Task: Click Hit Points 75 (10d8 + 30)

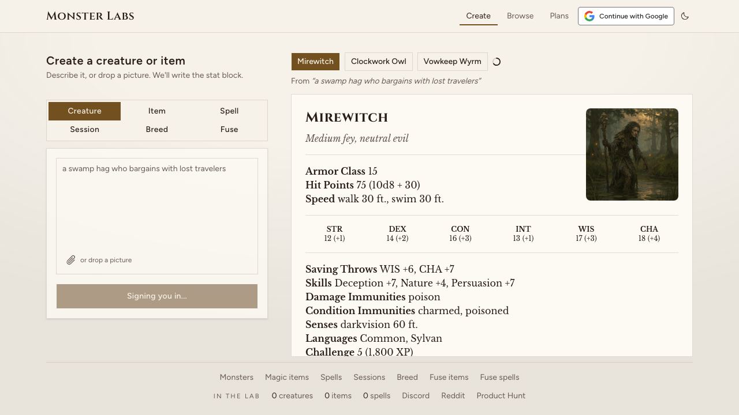Action: pyautogui.click(x=363, y=185)
